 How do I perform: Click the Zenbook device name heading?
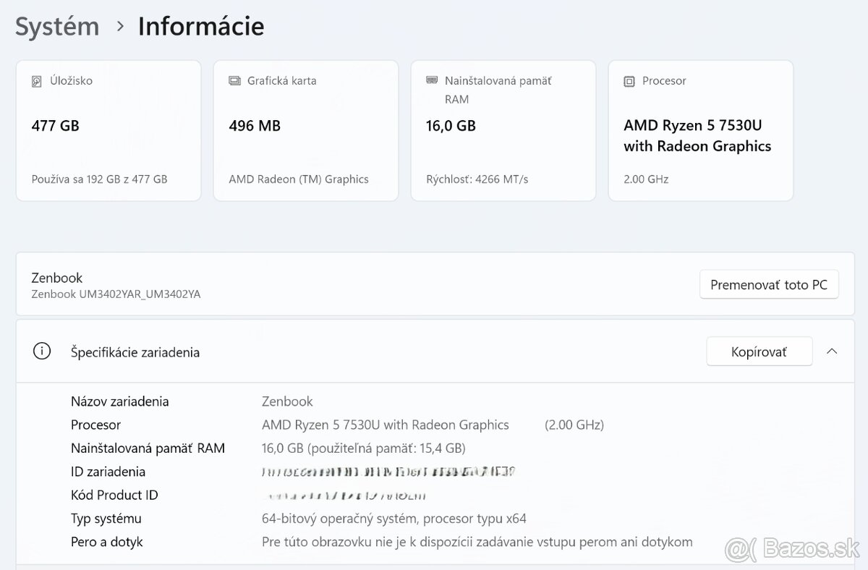point(57,278)
